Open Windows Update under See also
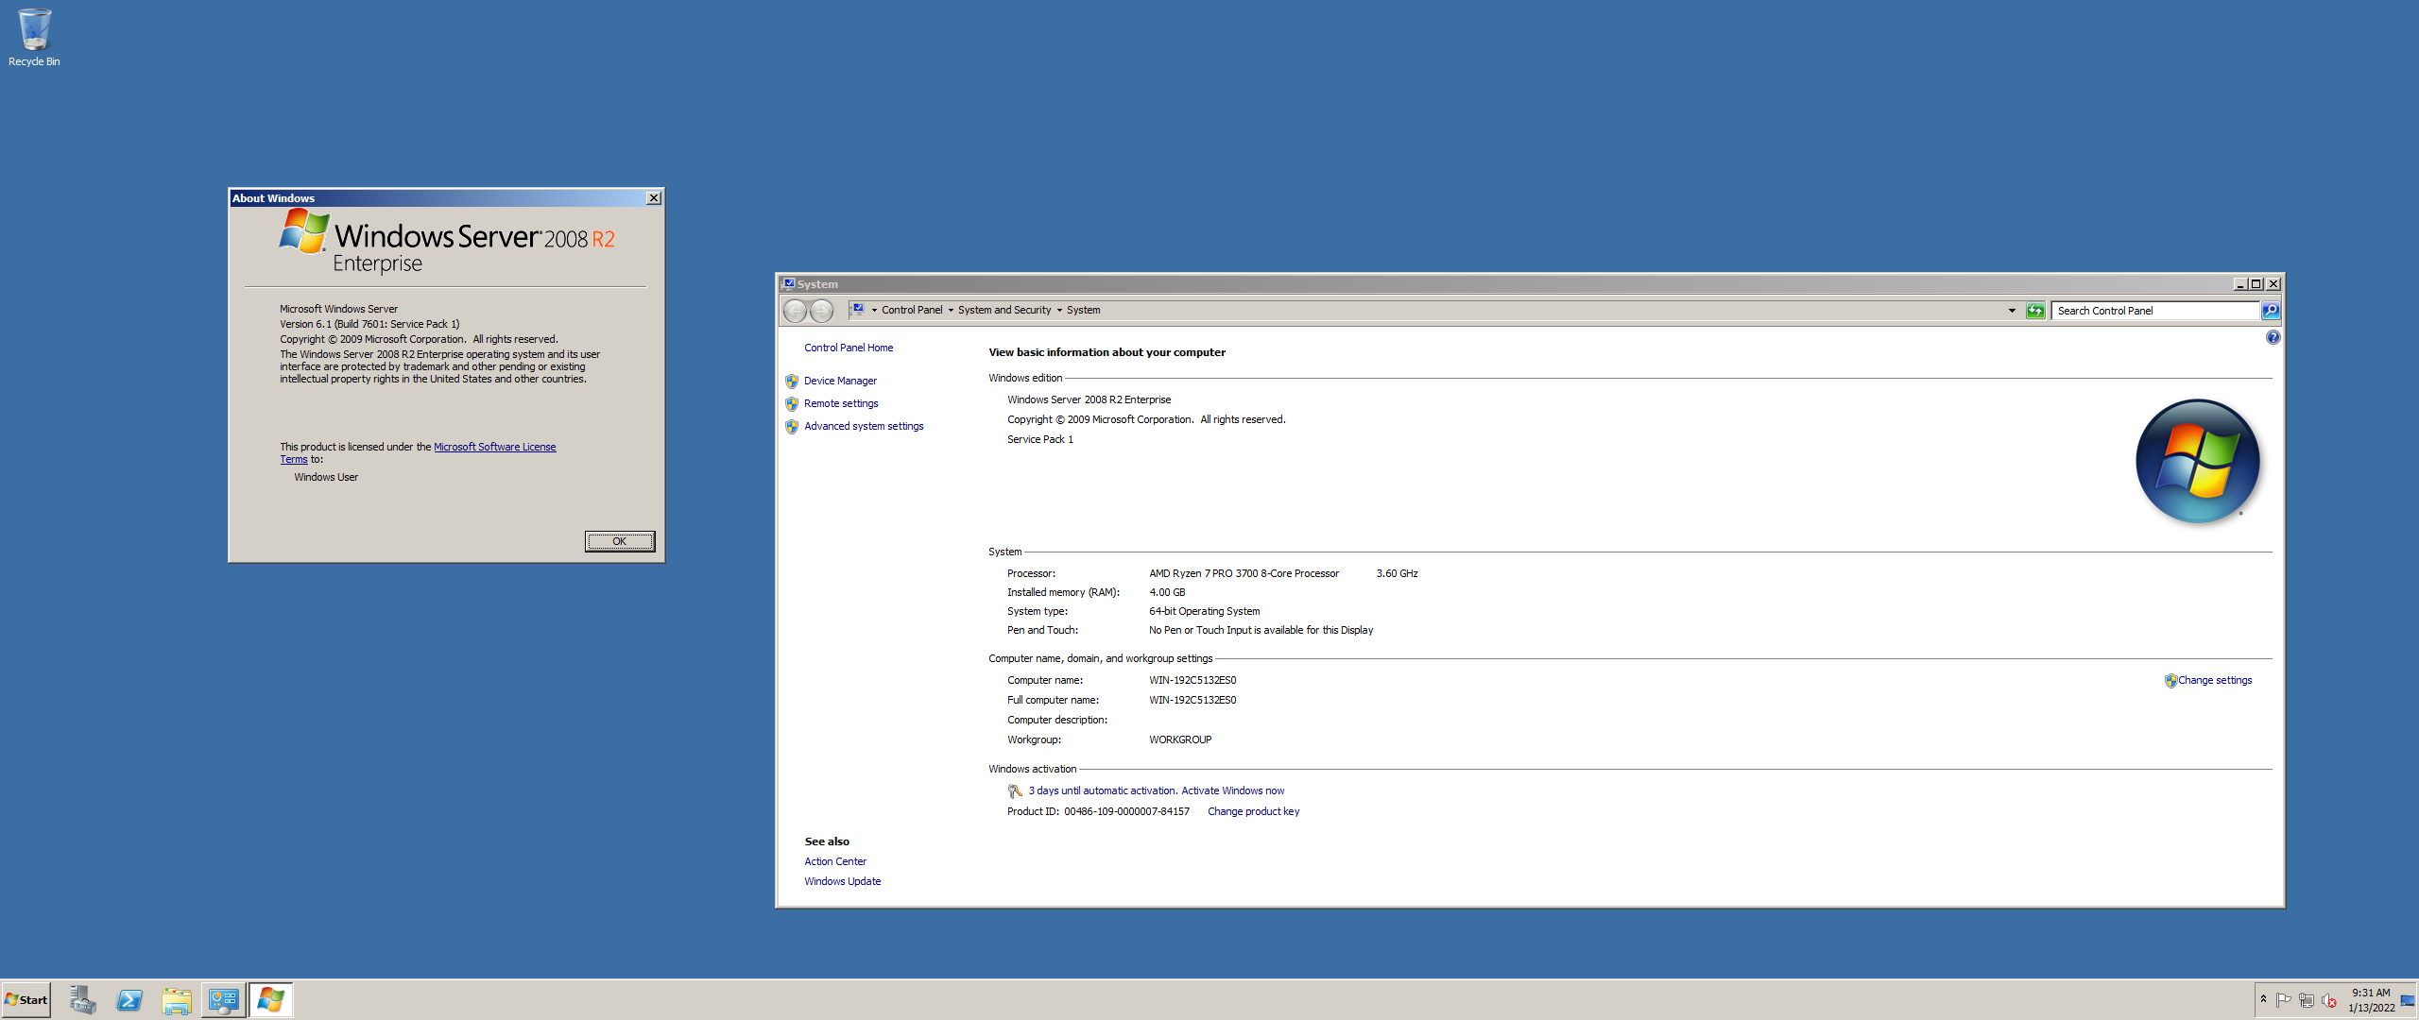 click(x=842, y=881)
